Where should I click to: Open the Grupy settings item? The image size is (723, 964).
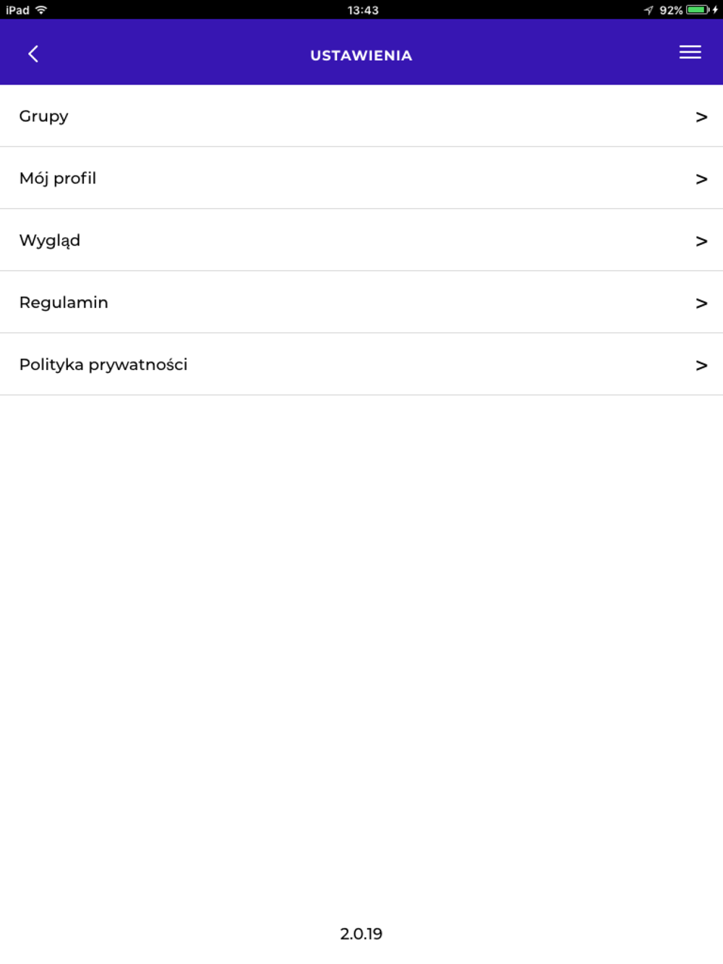click(x=44, y=116)
